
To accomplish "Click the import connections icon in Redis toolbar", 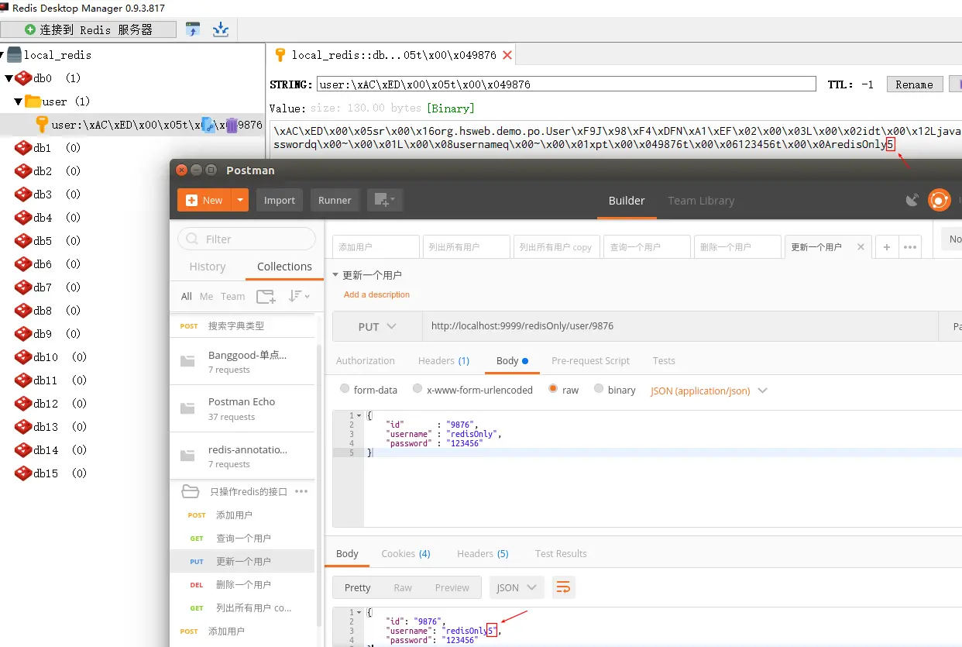I will click(193, 29).
